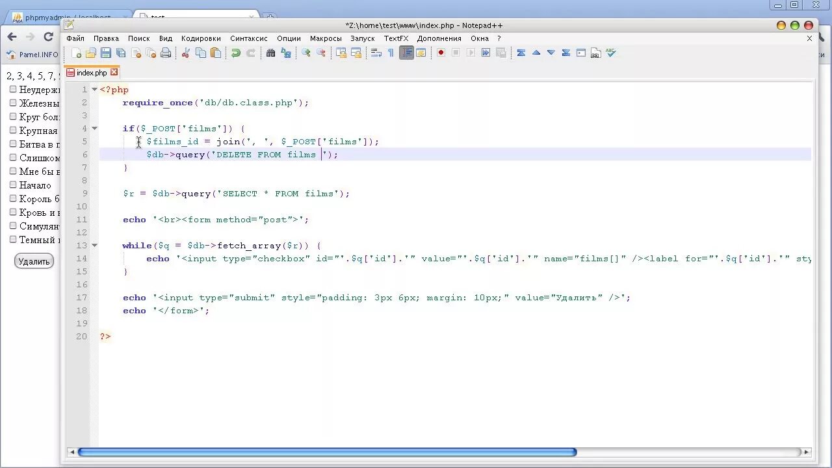Click the Open file folder icon
This screenshot has width=832, height=468.
(x=91, y=53)
